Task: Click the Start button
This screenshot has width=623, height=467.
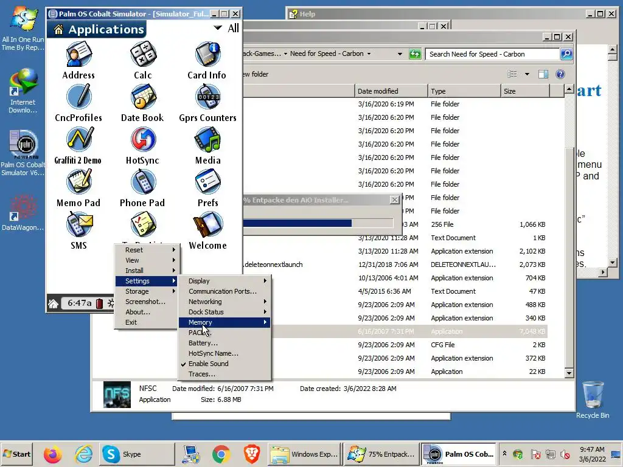Action: pos(17,454)
